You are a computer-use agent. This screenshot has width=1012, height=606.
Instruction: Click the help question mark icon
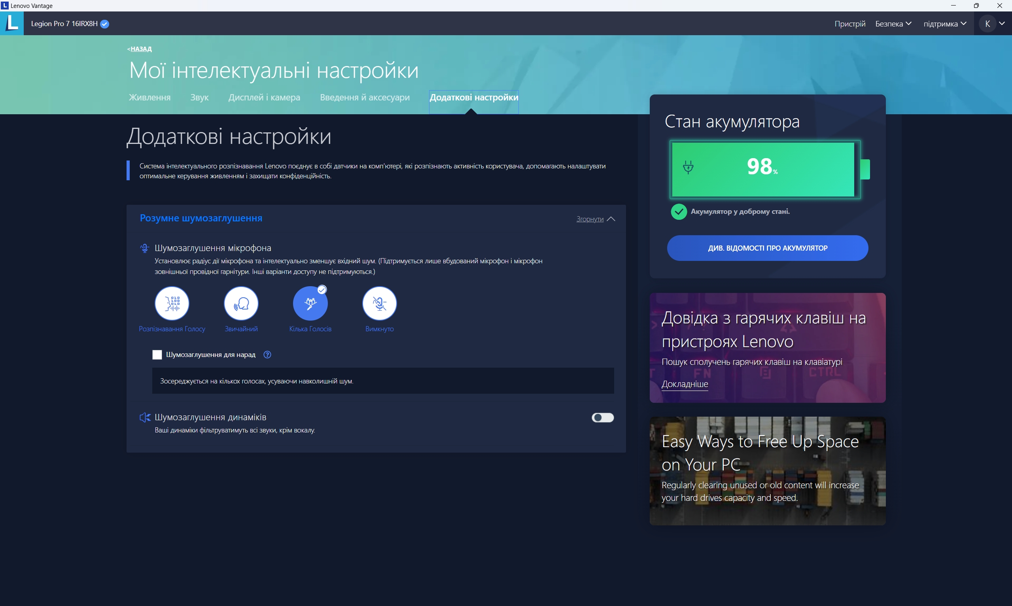pos(267,355)
